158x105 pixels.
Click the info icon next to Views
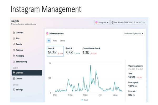pyautogui.click(x=53, y=48)
